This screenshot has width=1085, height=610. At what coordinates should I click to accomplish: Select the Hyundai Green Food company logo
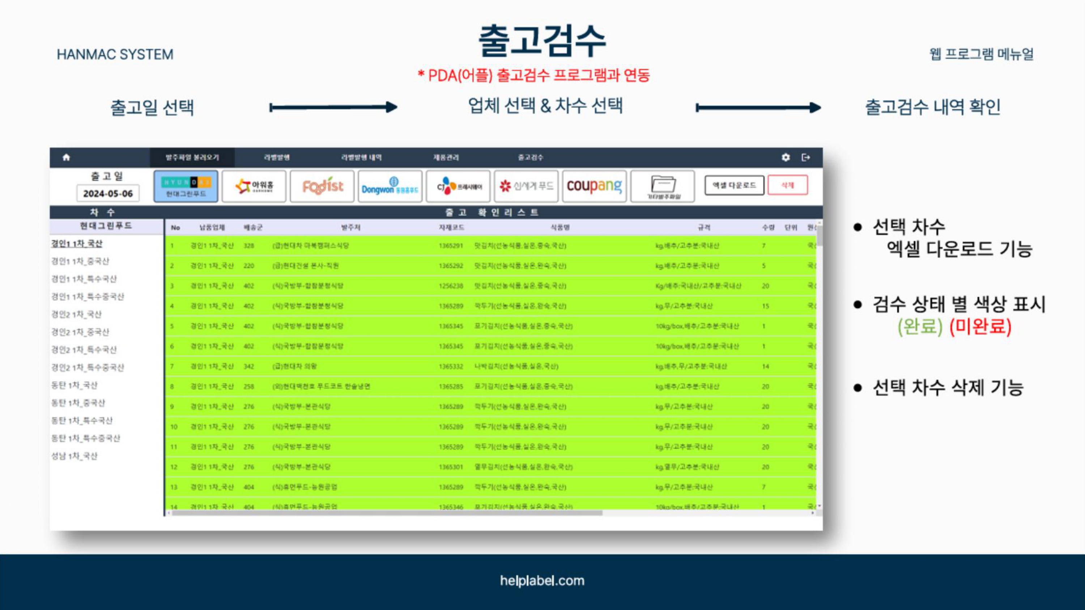coord(186,186)
